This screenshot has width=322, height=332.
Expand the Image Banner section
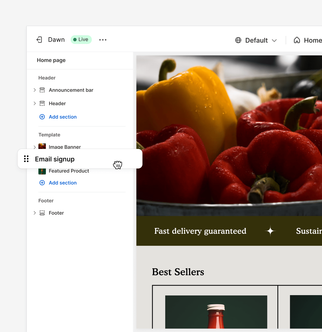35,147
